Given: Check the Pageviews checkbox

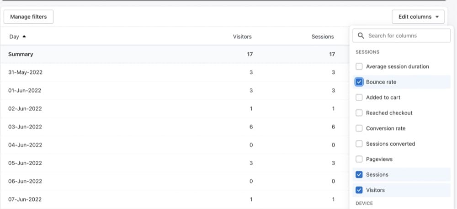Looking at the screenshot, I should 359,159.
